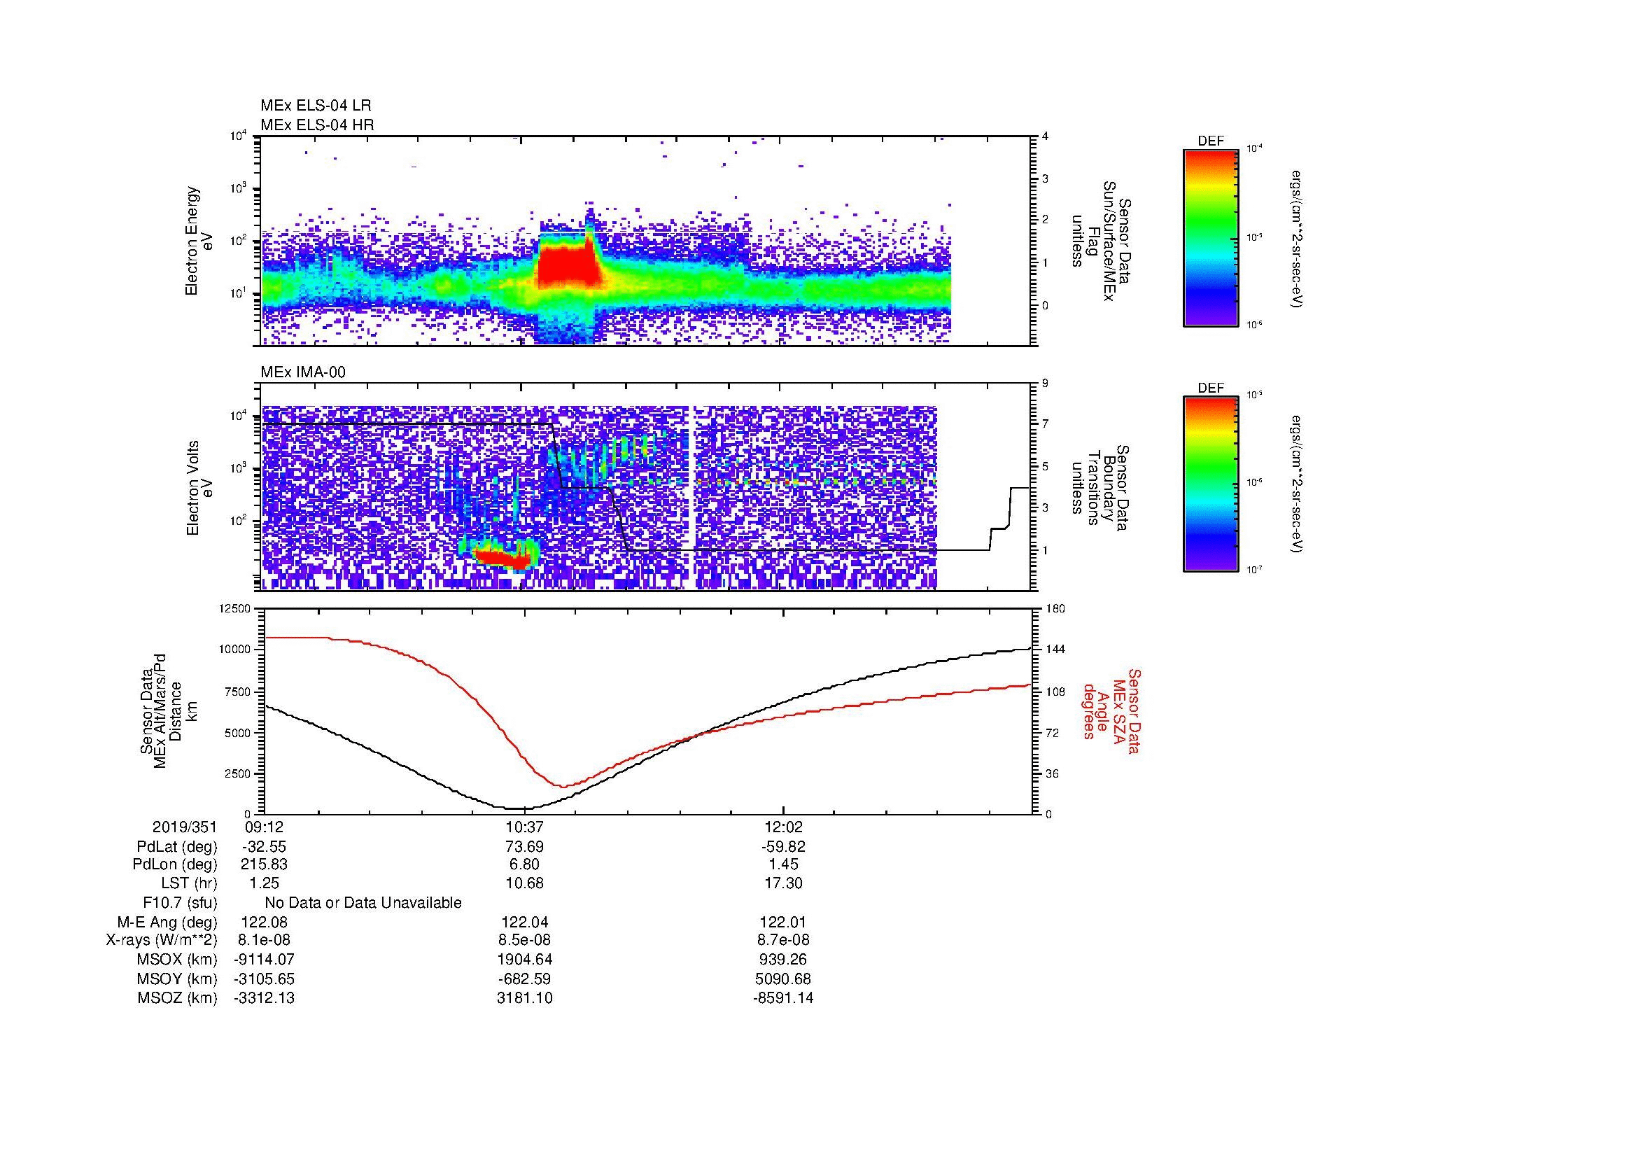Click the 10:37 time tick label
The image size is (1637, 1157).
tap(525, 827)
